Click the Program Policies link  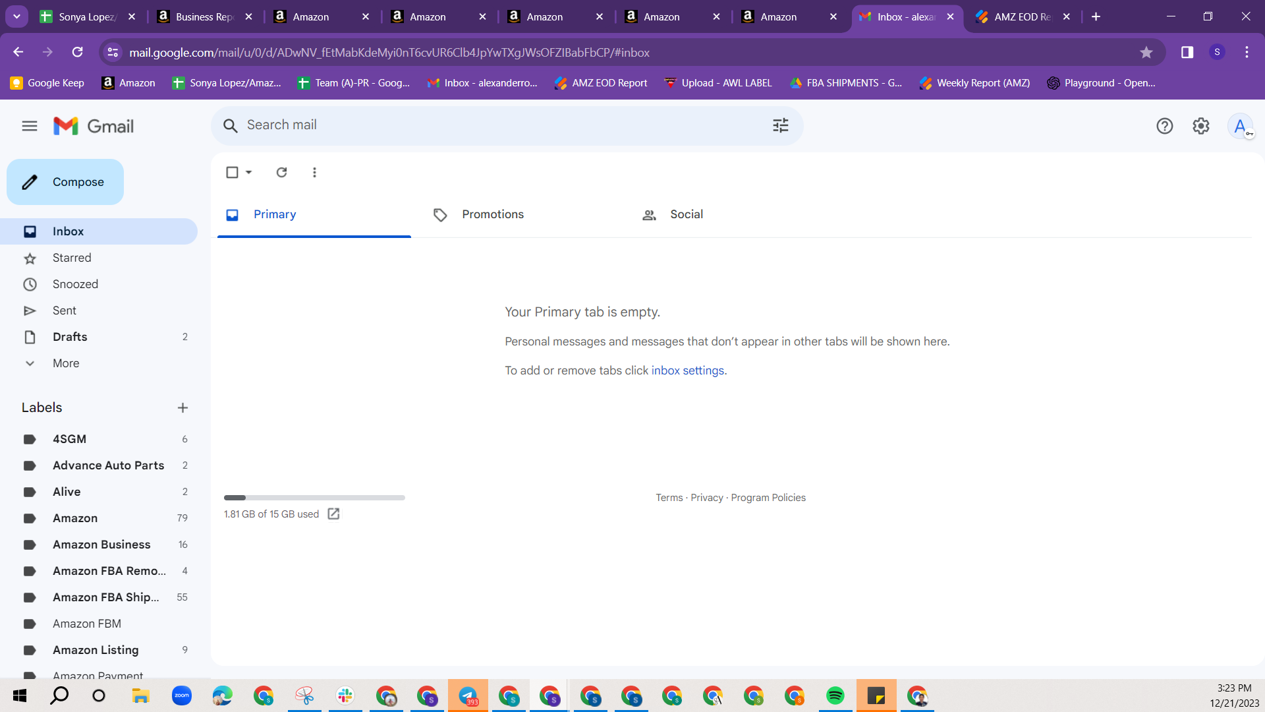pos(768,498)
